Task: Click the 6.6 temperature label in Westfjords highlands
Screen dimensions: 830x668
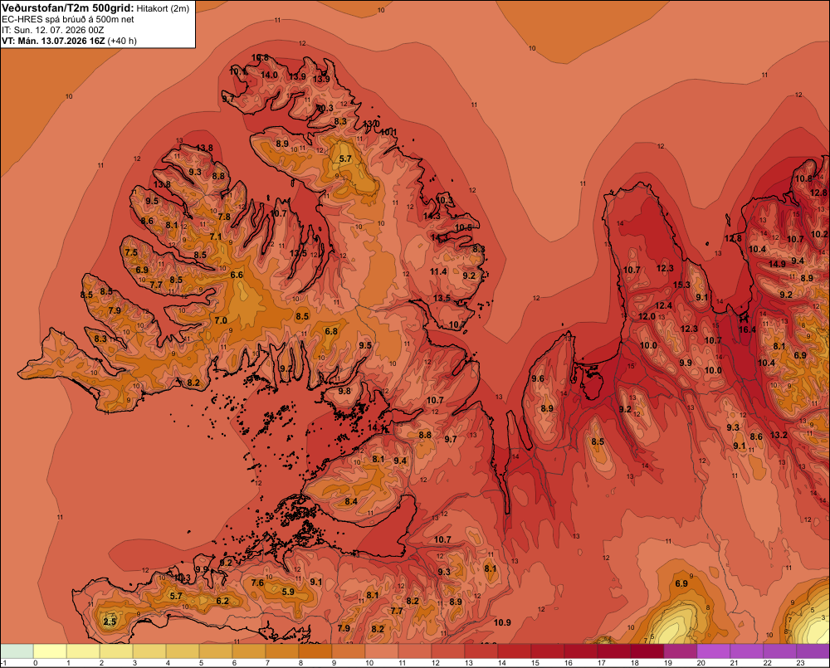Action: point(237,275)
